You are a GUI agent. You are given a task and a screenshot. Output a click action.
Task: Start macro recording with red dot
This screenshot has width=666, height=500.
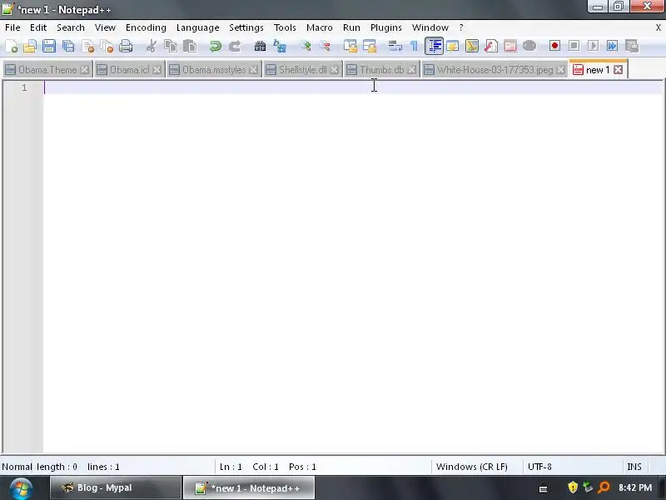click(554, 46)
